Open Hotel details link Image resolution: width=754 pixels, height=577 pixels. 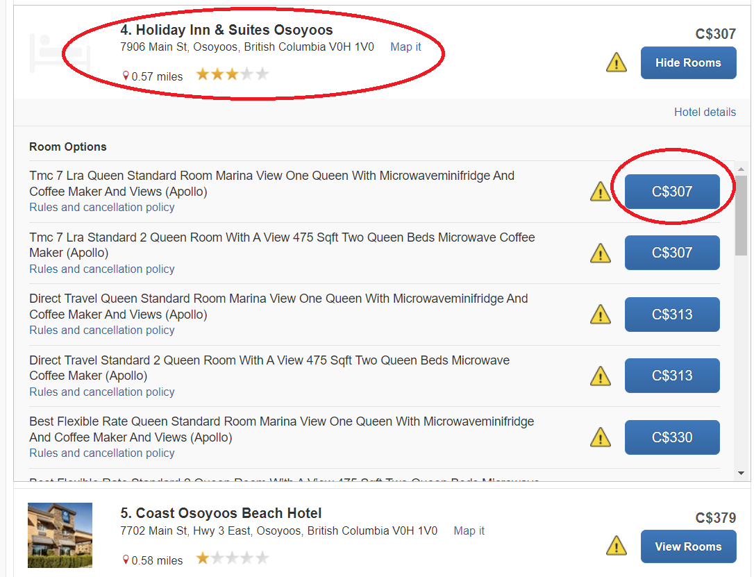coord(704,112)
